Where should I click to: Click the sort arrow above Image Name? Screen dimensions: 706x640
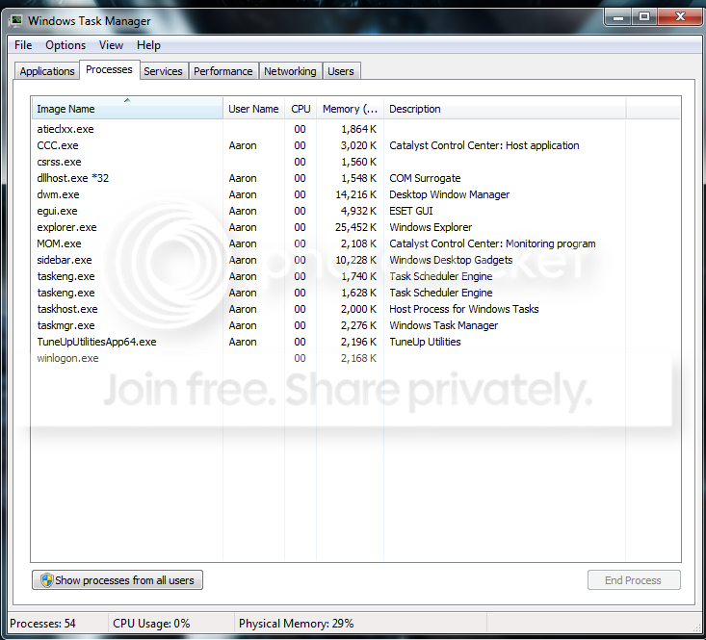[x=127, y=100]
